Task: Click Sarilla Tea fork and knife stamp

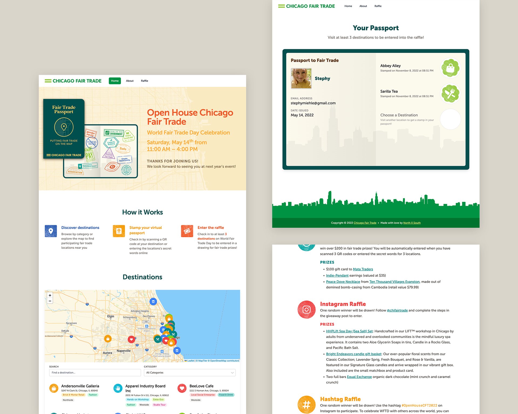Action: pyautogui.click(x=450, y=93)
